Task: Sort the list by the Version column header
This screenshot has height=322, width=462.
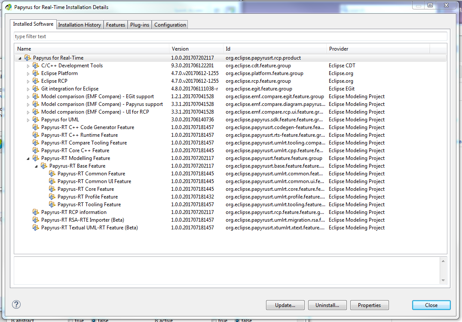Action: click(x=196, y=49)
